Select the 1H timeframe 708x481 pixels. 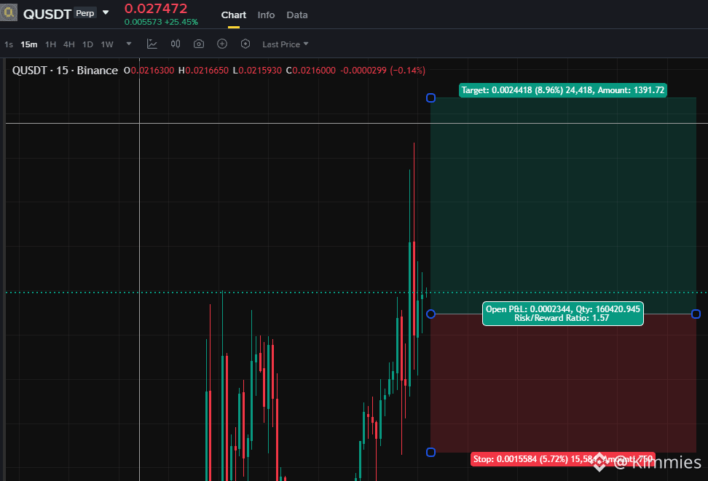tap(50, 44)
